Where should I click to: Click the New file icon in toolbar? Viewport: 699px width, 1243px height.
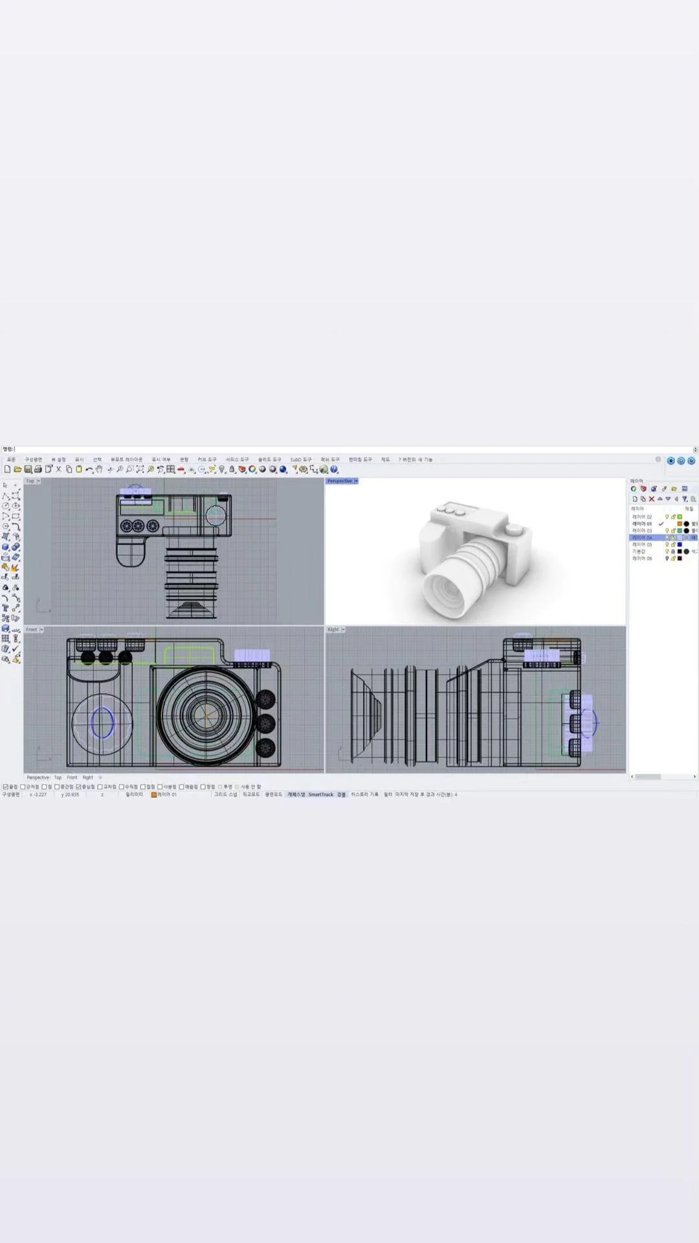(x=7, y=469)
